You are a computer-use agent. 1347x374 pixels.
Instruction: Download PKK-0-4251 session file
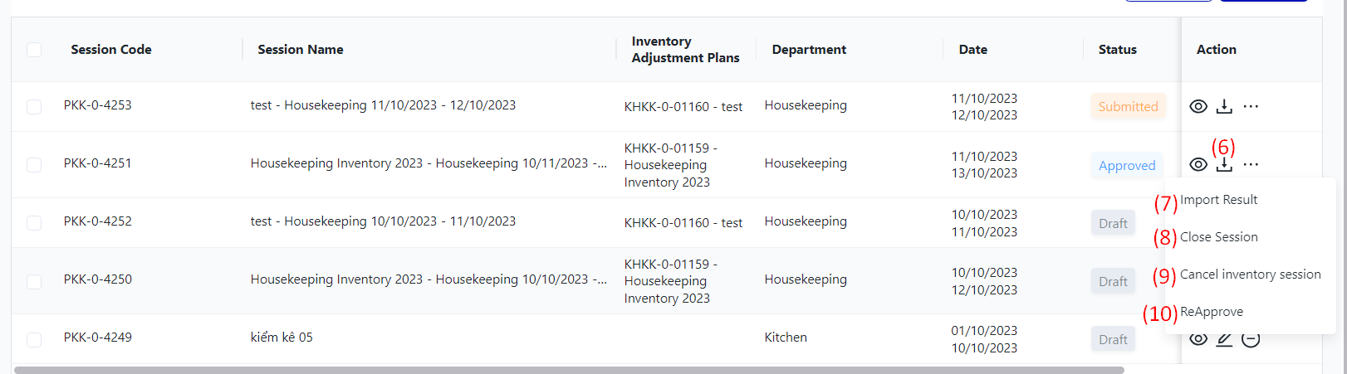point(1224,164)
